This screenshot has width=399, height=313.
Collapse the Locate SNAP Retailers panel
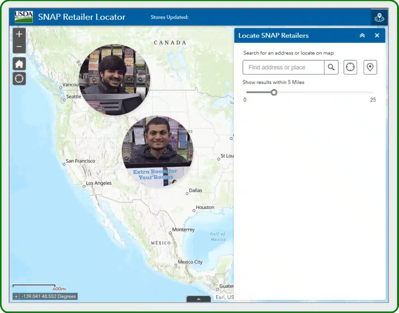362,36
